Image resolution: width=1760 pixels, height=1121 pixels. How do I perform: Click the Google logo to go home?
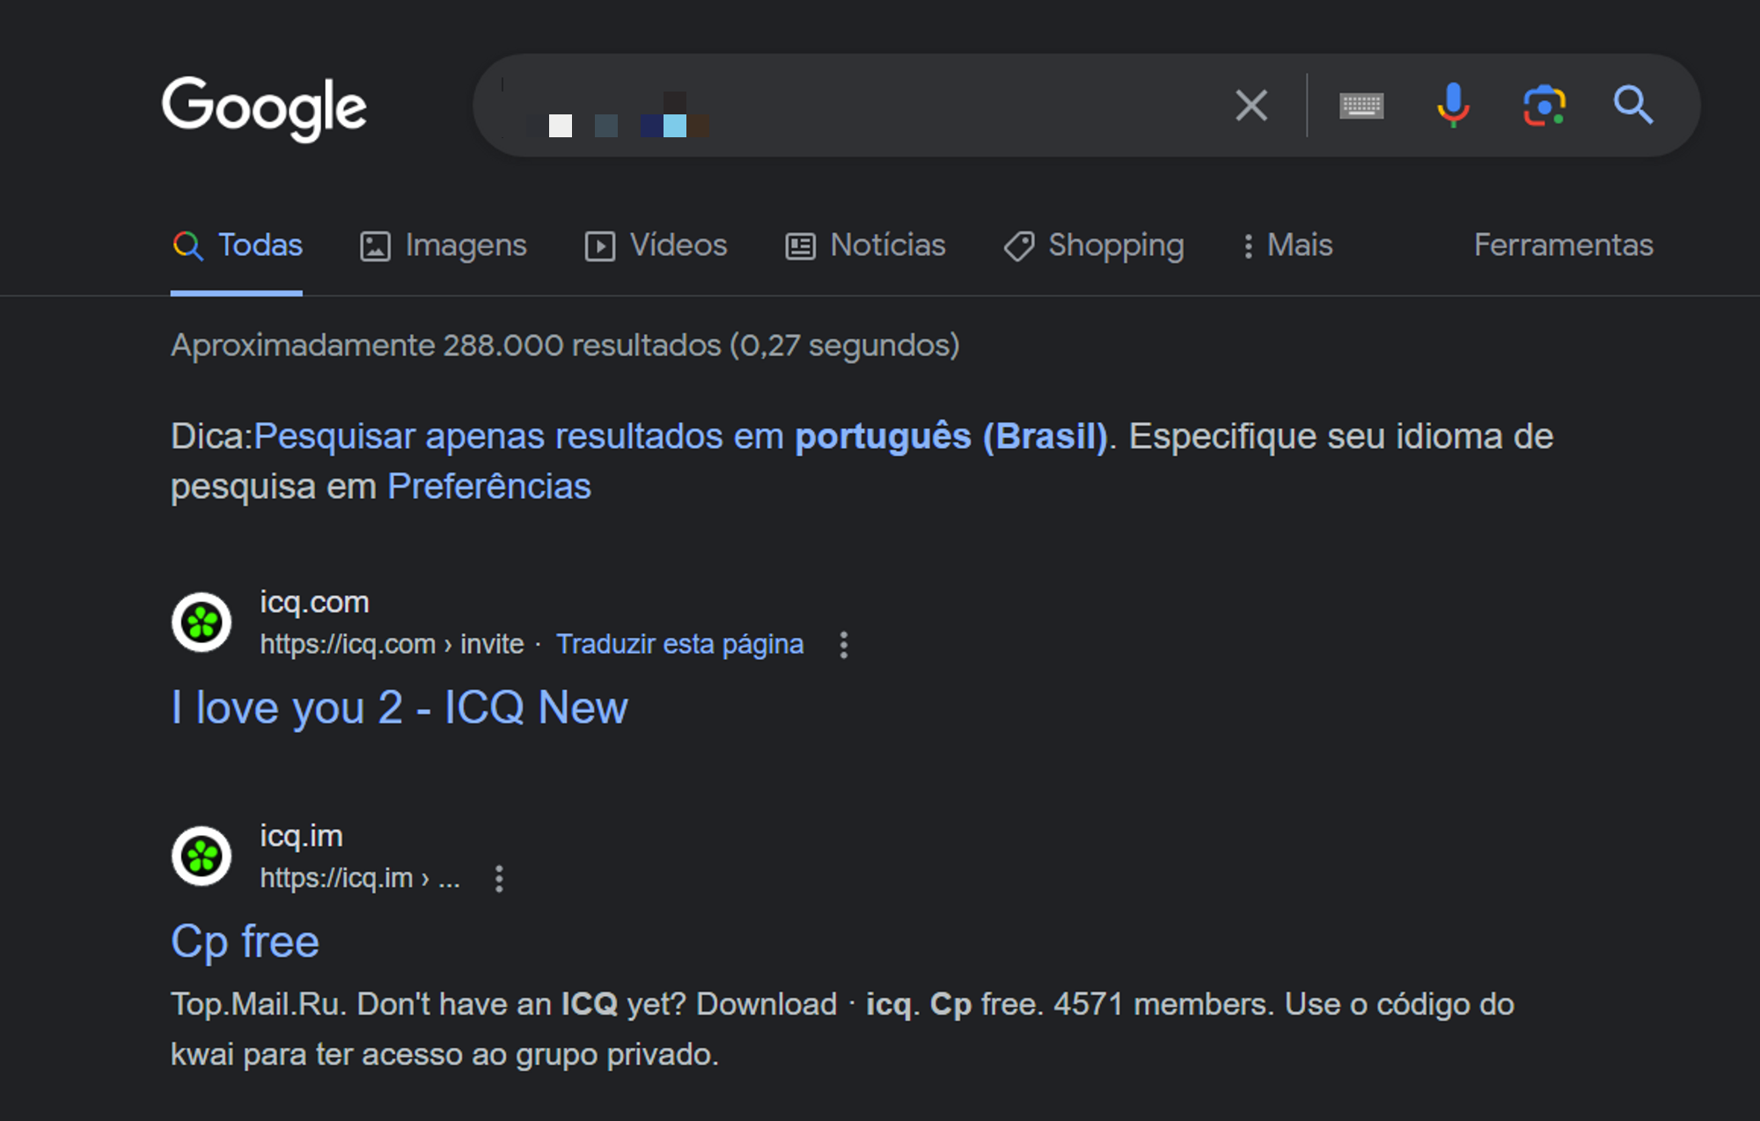tap(264, 108)
